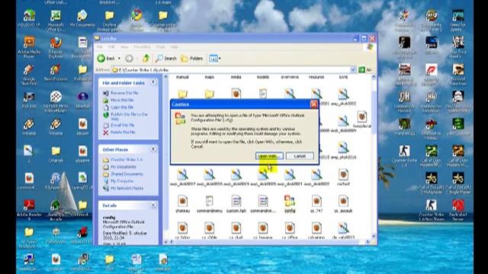This screenshot has width=488, height=274.
Task: Open Counter Strike 1.6 in Other Places
Action: click(x=127, y=160)
